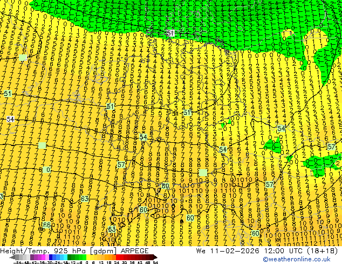
Task: Click the legend's right dark-red arrow end
Action: click(x=155, y=257)
